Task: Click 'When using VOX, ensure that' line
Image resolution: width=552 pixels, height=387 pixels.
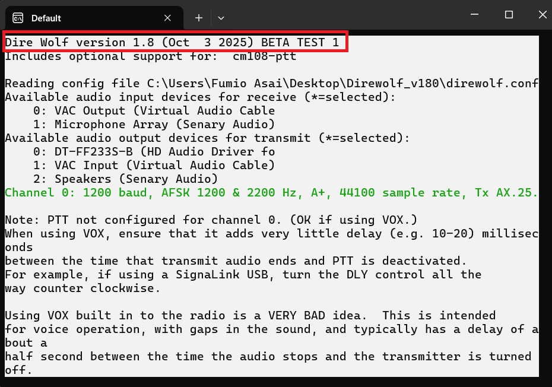Action: (271, 234)
